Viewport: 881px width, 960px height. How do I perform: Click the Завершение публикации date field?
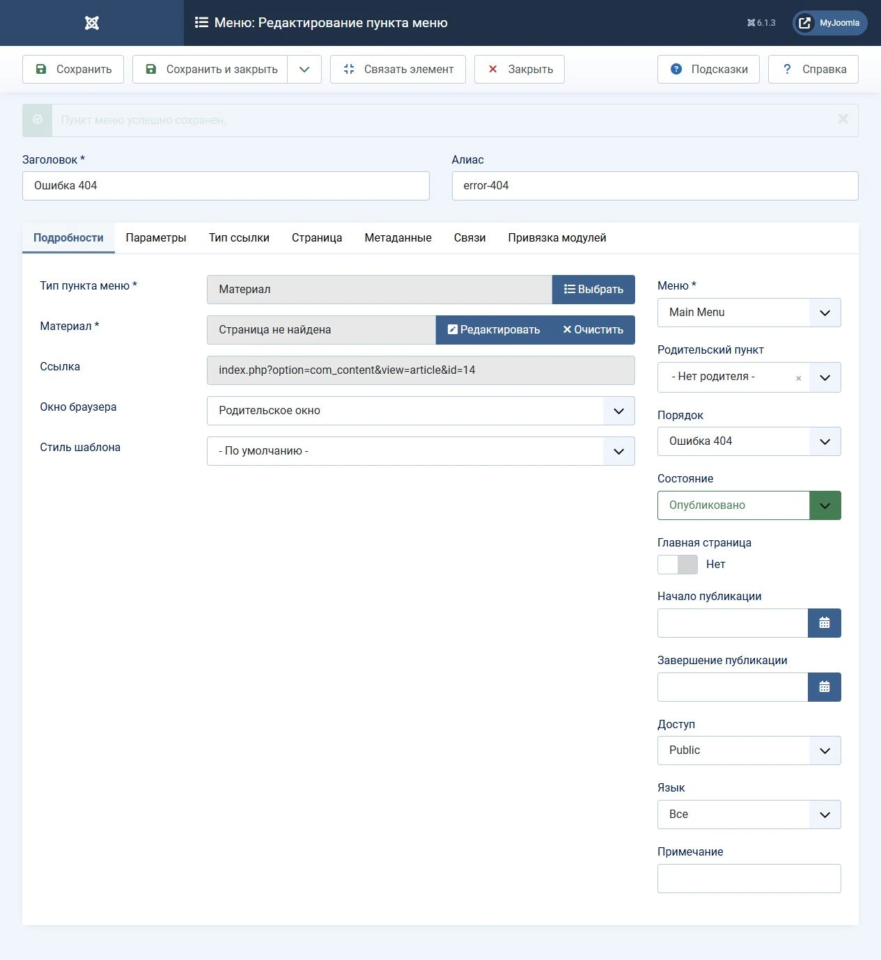pyautogui.click(x=733, y=687)
